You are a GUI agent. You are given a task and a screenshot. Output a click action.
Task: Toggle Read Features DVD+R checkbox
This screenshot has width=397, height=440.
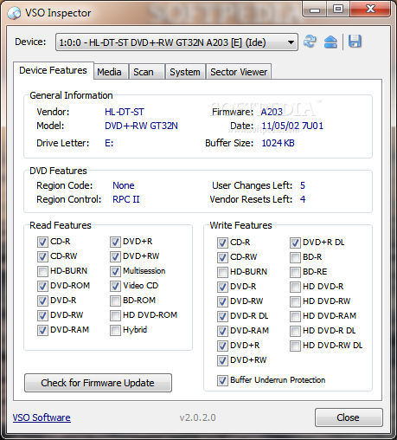click(x=115, y=242)
